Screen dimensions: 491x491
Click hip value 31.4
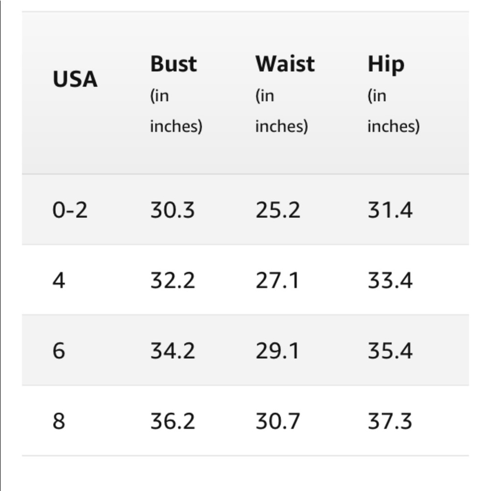point(390,210)
